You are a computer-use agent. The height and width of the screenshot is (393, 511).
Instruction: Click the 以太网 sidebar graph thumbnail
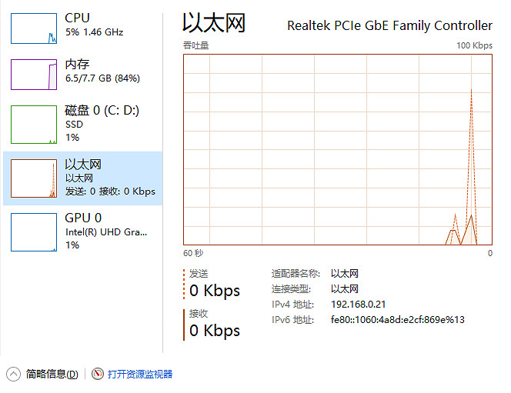pos(33,178)
